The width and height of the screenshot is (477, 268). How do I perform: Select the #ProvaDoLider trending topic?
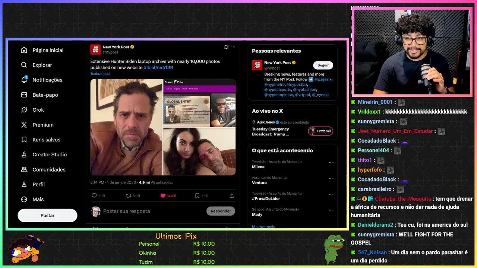[266, 198]
